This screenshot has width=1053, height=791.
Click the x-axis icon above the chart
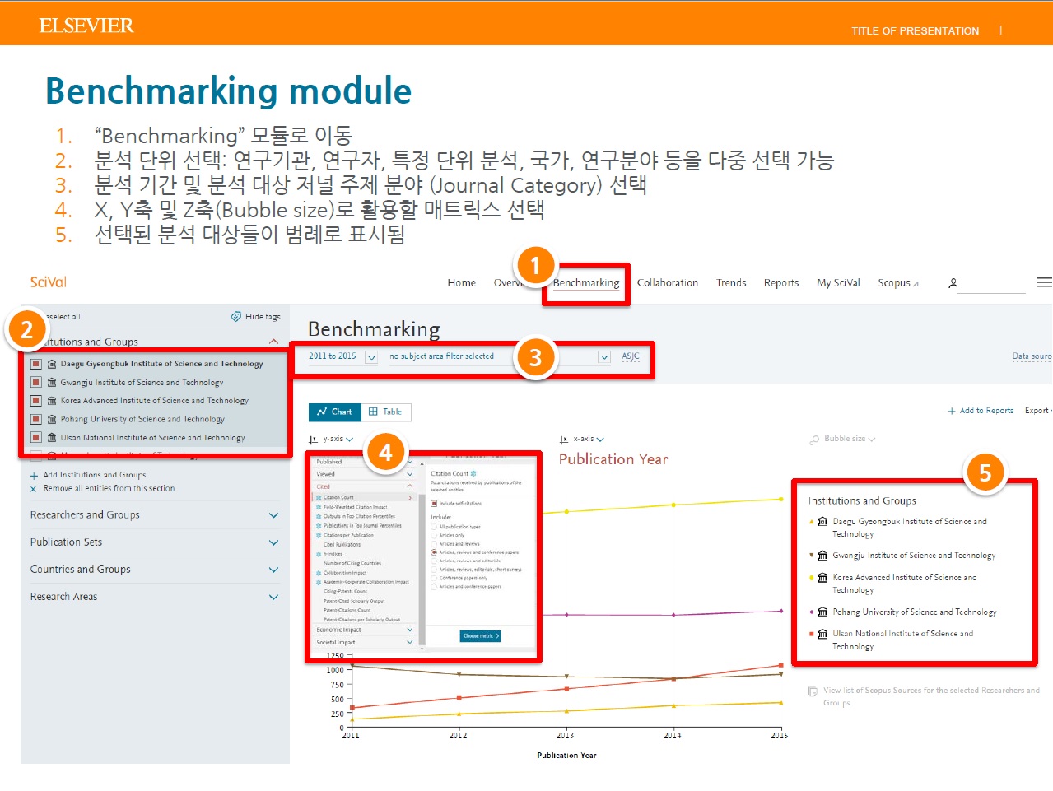pos(563,440)
